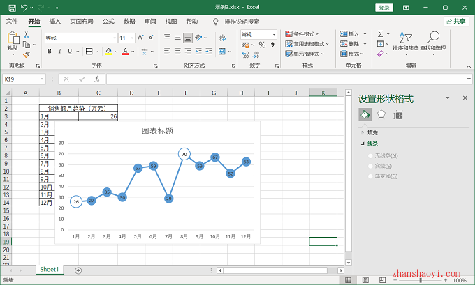Save the workbook with the floppy disk icon
Image resolution: width=475 pixels, height=285 pixels.
[12, 8]
